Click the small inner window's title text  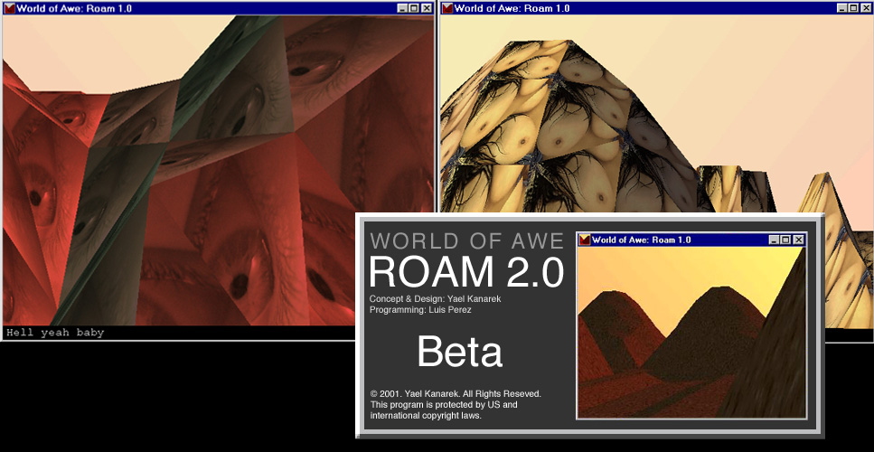pos(641,240)
